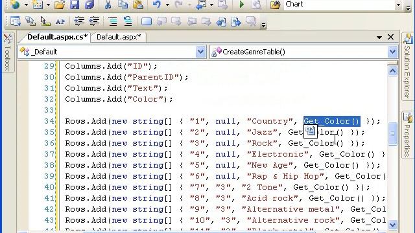Click the New Web Site globe icon

pos(16,5)
